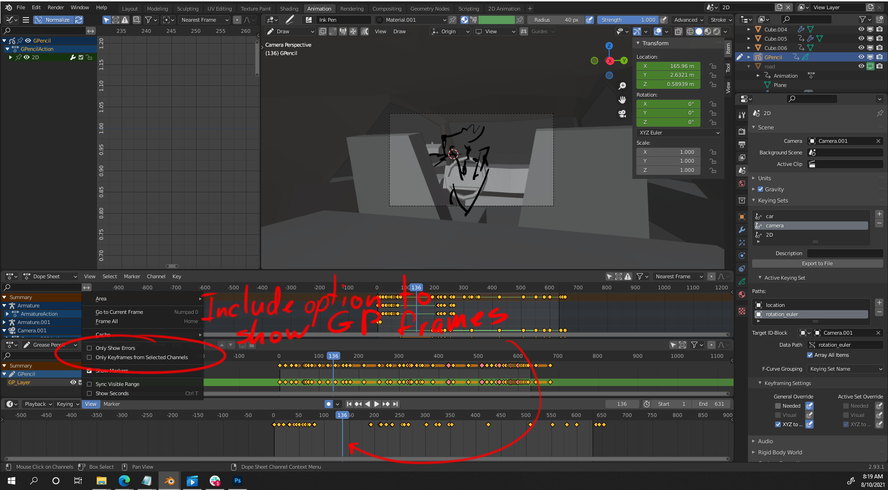
Task: Jump to the end frame playback button
Action: [395, 404]
